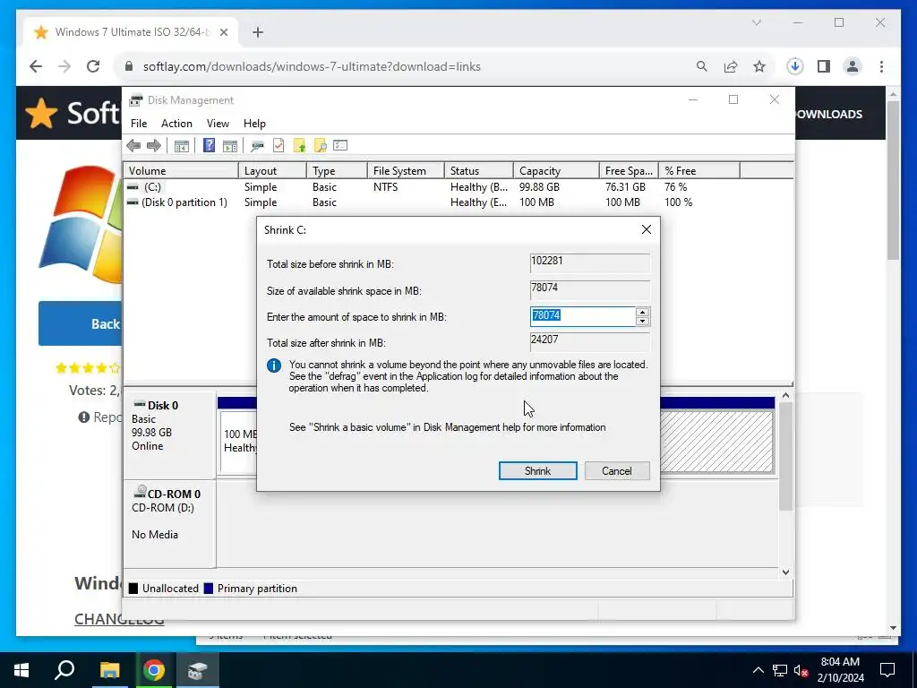Click the Windows 7 Ultimate ISO browser tab
Viewport: 917px width, 688px height.
pos(132,32)
